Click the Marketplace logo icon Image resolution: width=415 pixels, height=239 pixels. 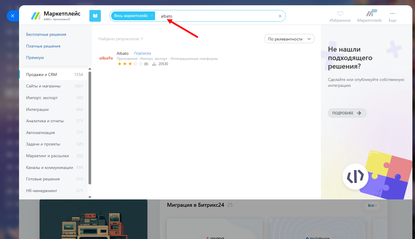tap(36, 16)
